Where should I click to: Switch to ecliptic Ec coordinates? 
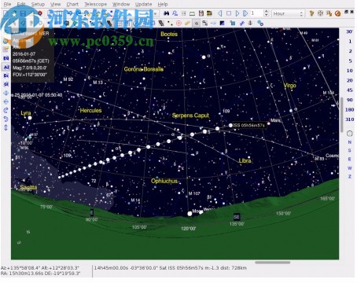[6, 75]
